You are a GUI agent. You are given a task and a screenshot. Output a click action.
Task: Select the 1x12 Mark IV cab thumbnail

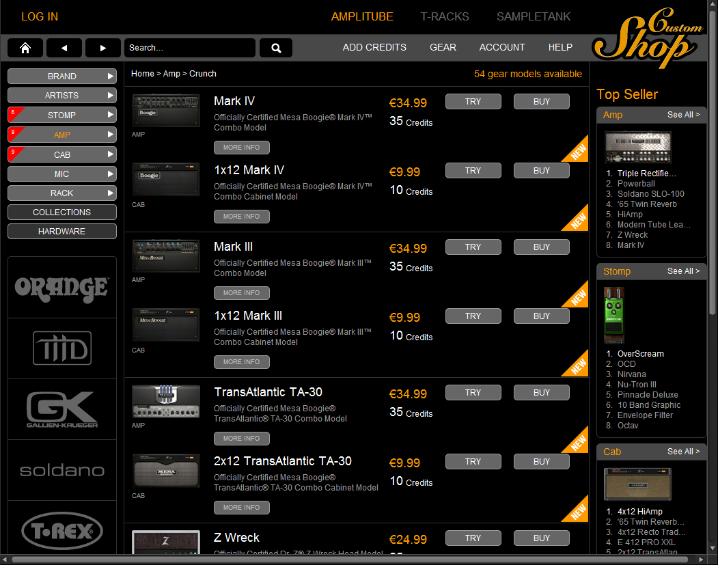point(166,180)
